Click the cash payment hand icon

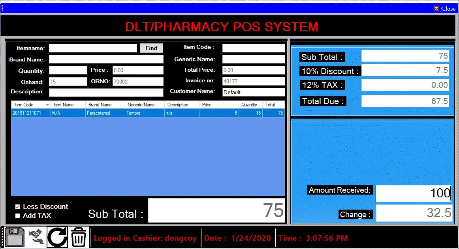(x=36, y=237)
